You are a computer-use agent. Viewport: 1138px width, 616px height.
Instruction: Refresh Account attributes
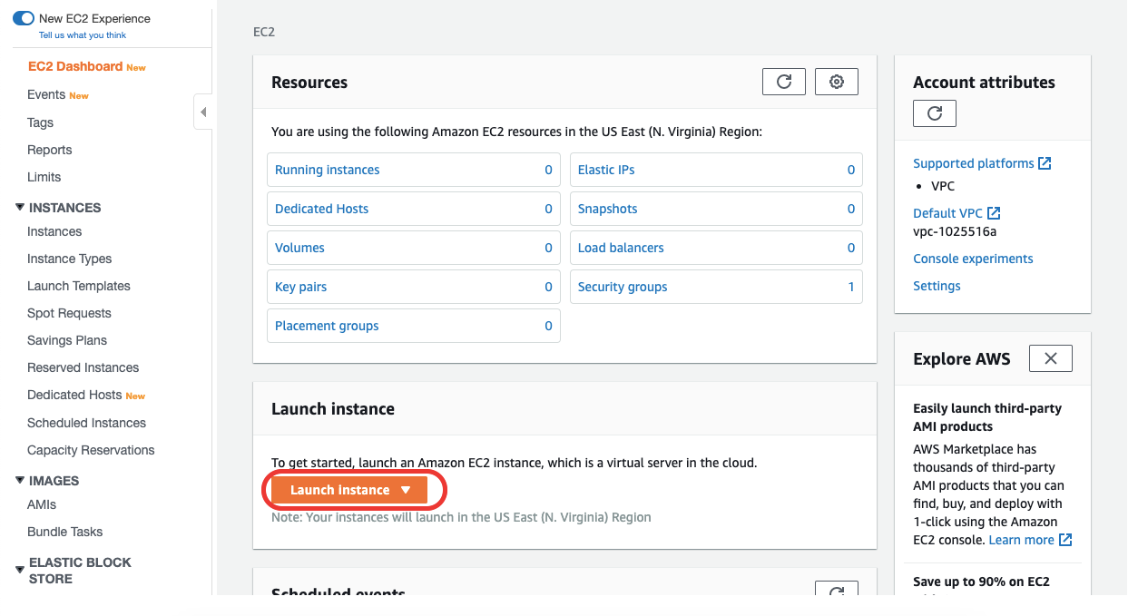click(x=935, y=113)
